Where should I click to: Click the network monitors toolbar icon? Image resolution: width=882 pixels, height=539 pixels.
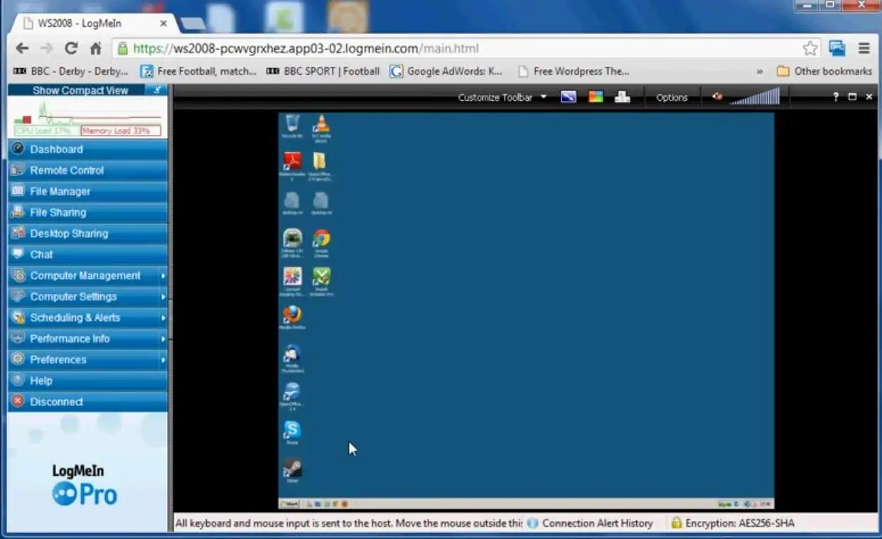[x=623, y=97]
